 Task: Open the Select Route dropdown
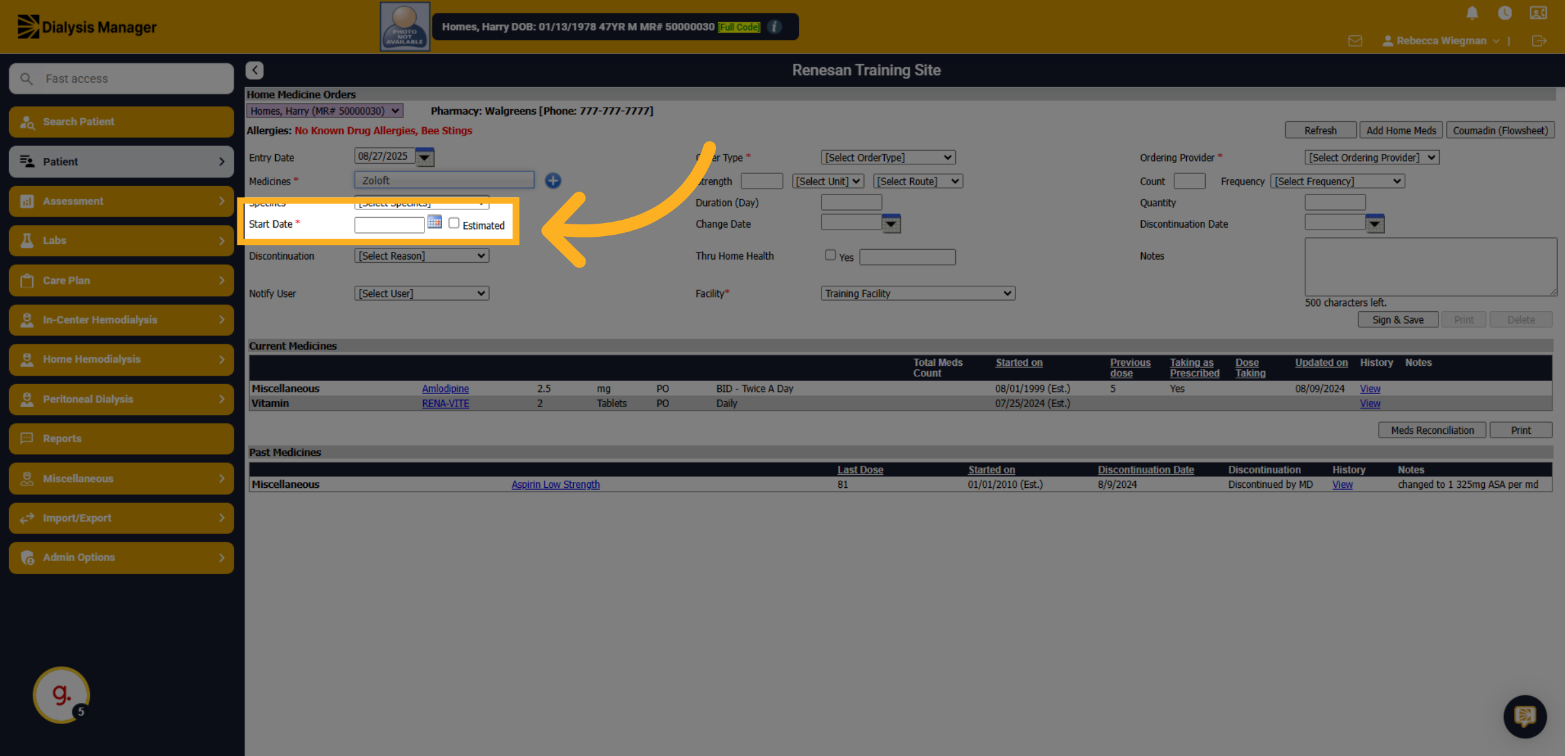[x=917, y=181]
